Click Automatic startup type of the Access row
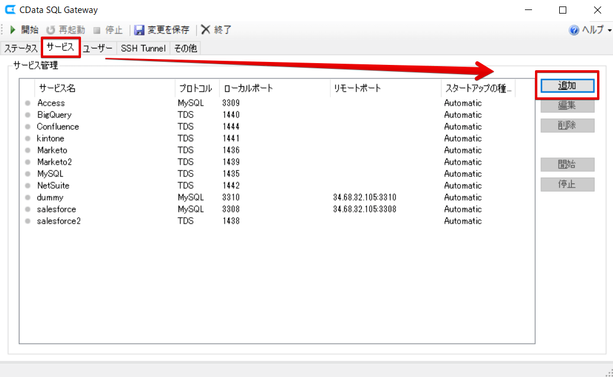The width and height of the screenshot is (613, 377). click(463, 103)
